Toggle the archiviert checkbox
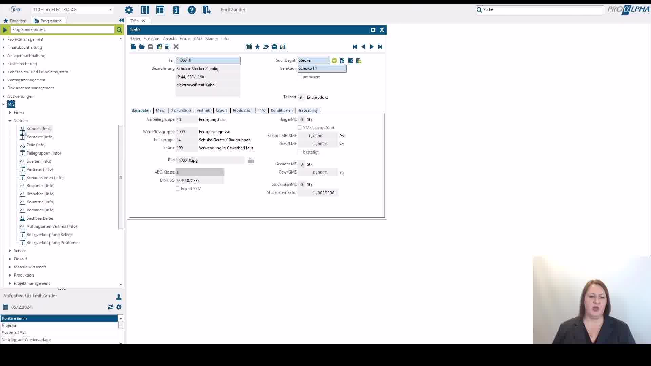This screenshot has width=651, height=366. (300, 77)
